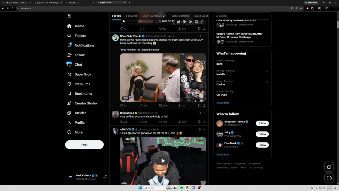Screen dimensions: 339x191
Task: Open the floating Grok button
Action: click(x=329, y=167)
